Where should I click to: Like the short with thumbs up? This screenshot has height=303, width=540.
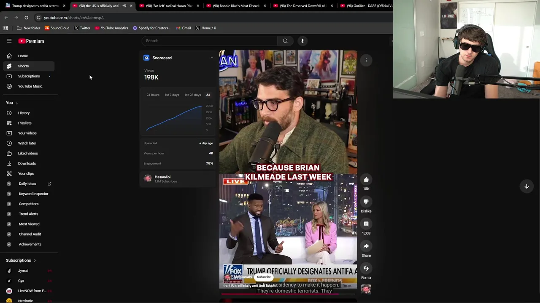[366, 180]
